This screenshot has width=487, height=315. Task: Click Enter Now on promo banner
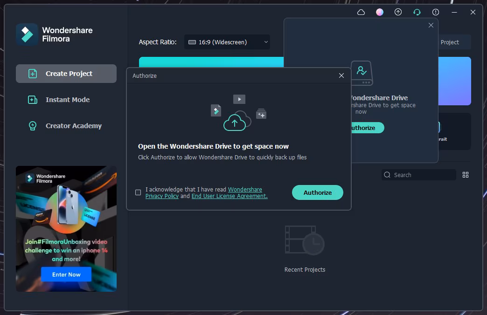pyautogui.click(x=66, y=274)
